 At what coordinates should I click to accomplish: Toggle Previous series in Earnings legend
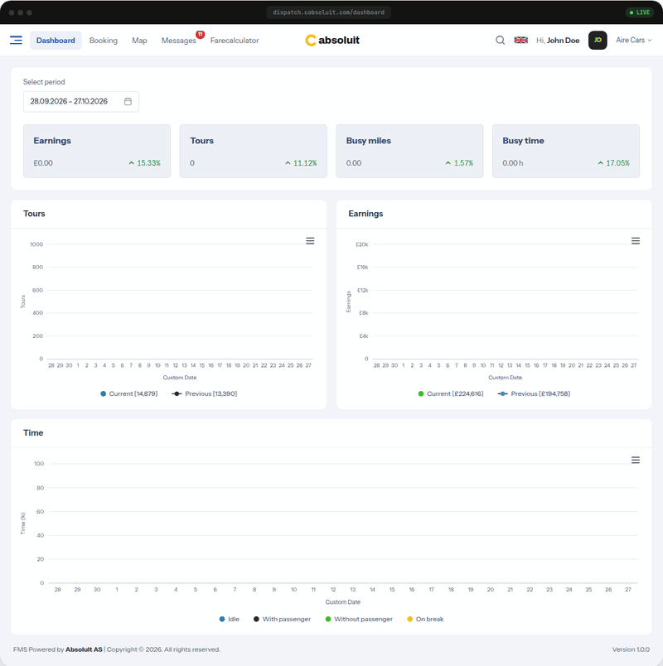pos(534,393)
